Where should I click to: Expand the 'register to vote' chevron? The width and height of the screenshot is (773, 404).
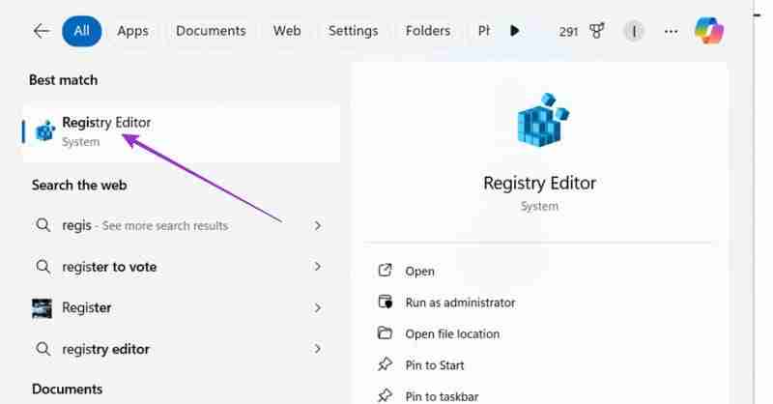[318, 267]
